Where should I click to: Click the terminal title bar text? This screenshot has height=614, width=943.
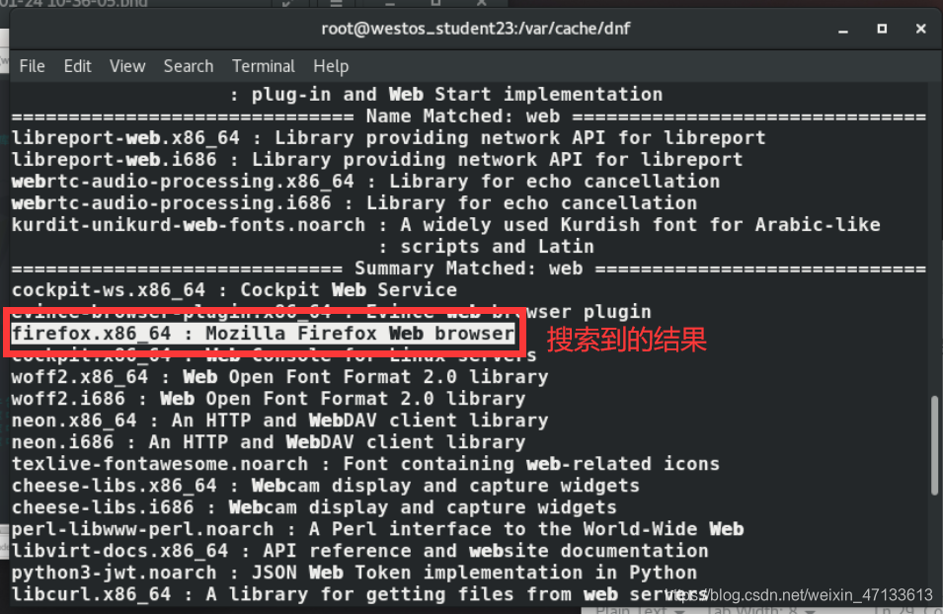click(476, 29)
